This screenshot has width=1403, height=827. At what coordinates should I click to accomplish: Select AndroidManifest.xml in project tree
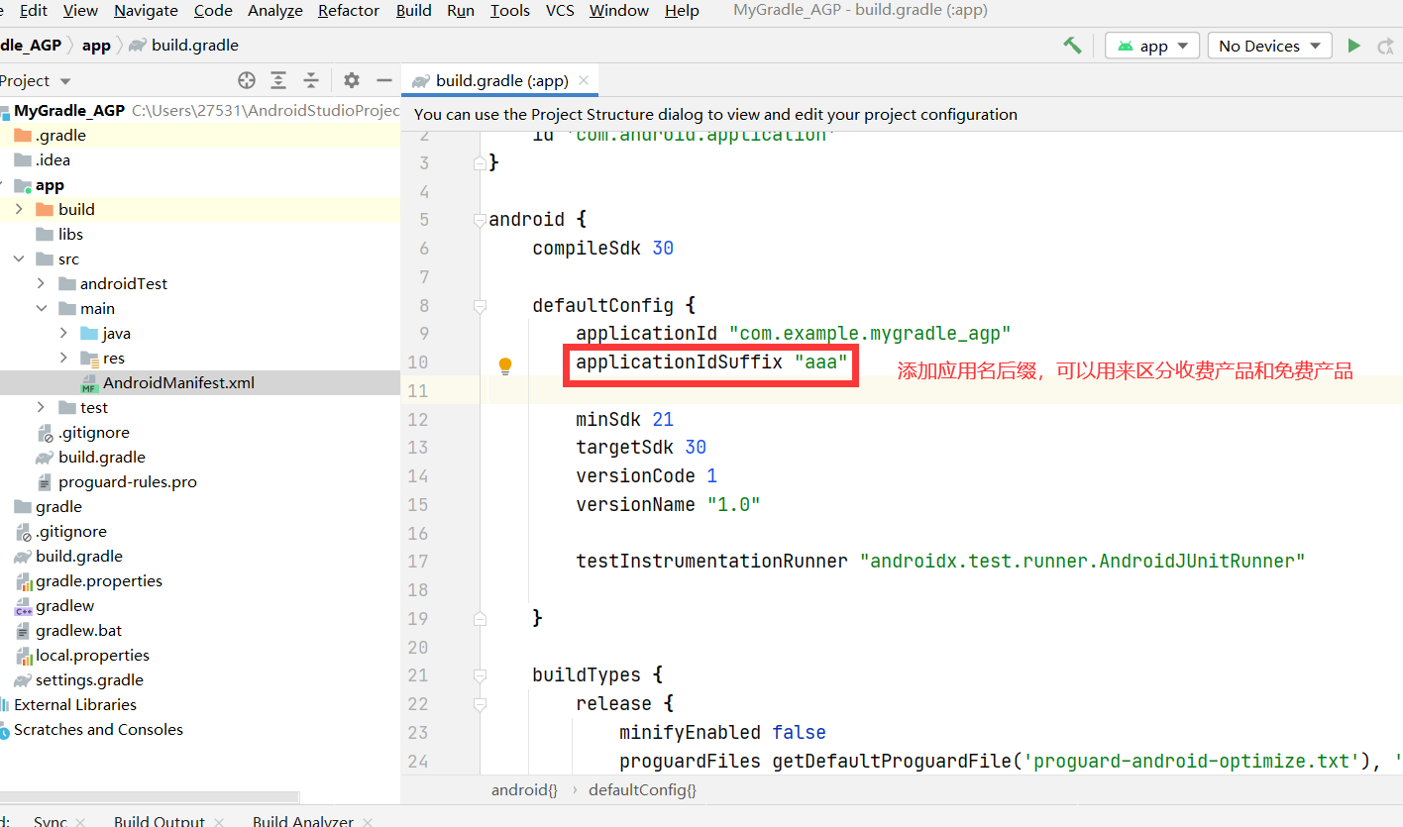coord(178,382)
